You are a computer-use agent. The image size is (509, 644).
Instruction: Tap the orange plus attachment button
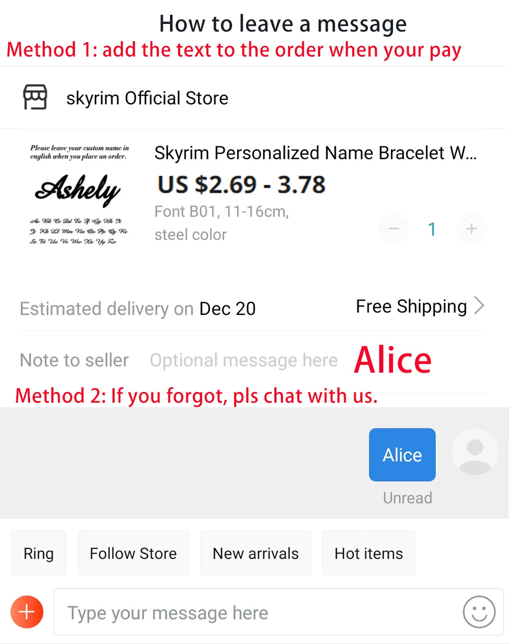tap(27, 612)
